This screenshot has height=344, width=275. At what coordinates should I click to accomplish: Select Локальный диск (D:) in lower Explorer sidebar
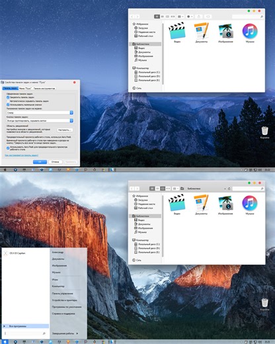(x=147, y=248)
